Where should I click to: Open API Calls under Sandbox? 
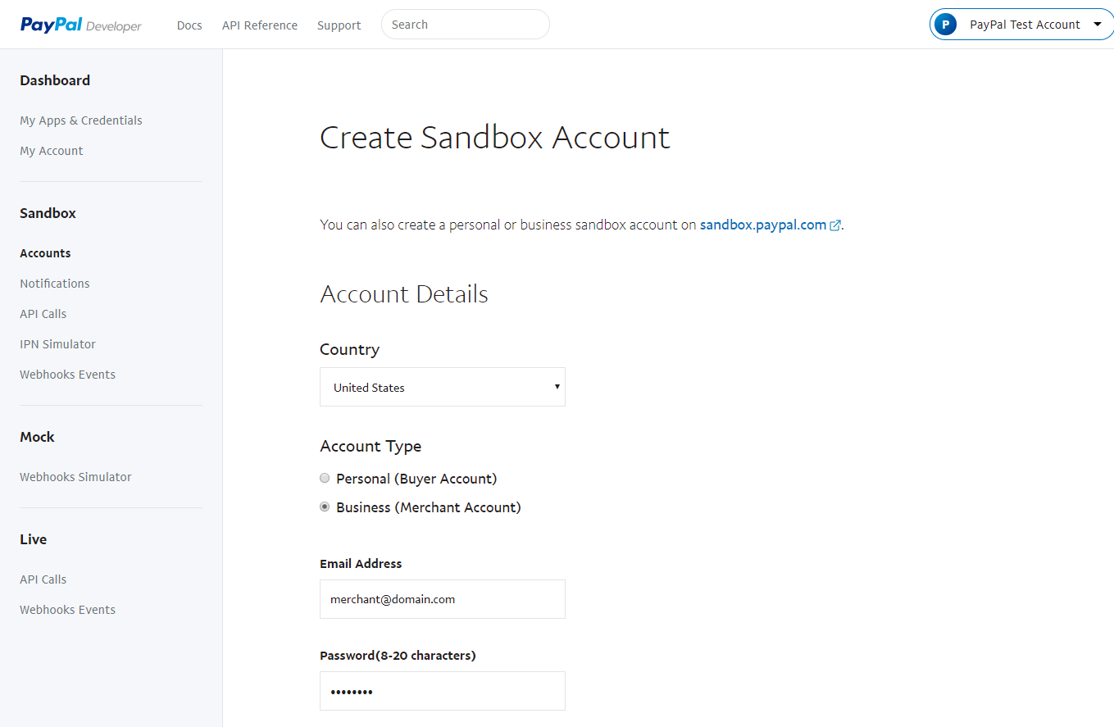(x=43, y=314)
